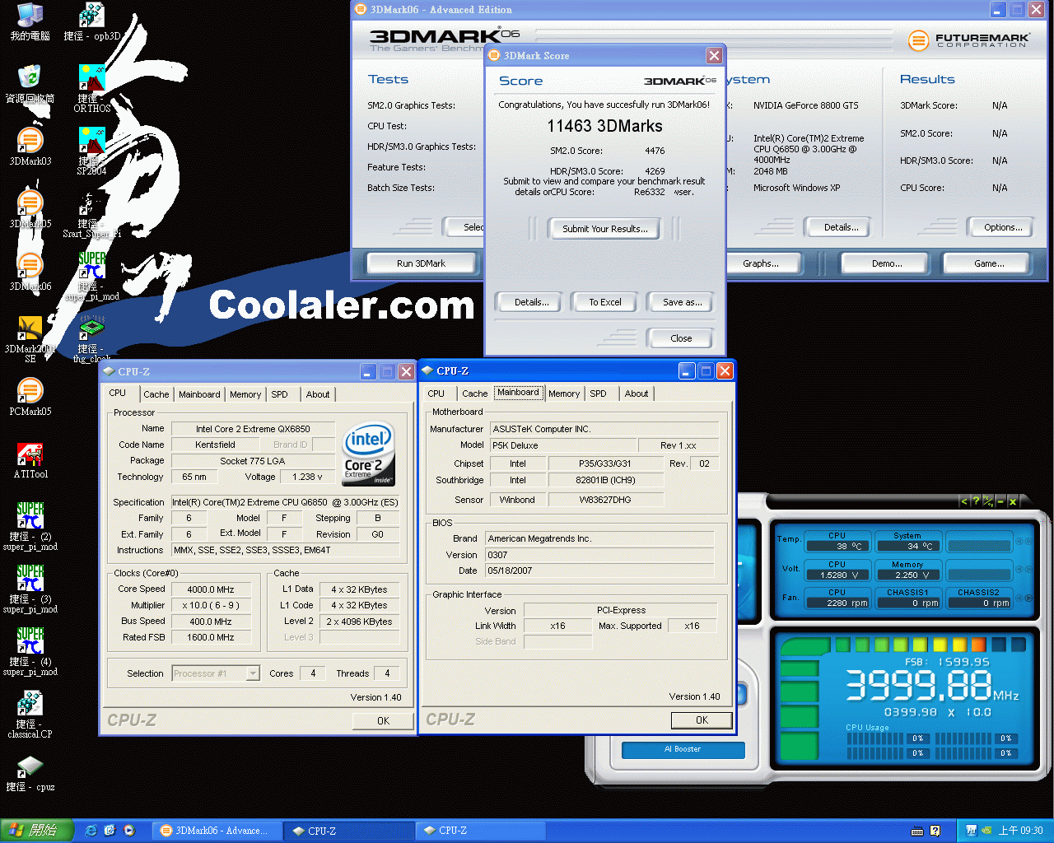Click the Demo button in 3DMark06
Image resolution: width=1054 pixels, height=843 pixels.
click(x=887, y=263)
